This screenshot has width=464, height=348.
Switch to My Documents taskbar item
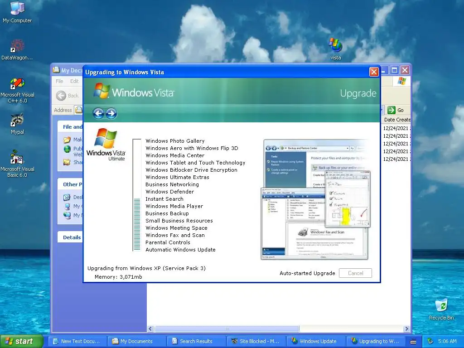pyautogui.click(x=136, y=341)
